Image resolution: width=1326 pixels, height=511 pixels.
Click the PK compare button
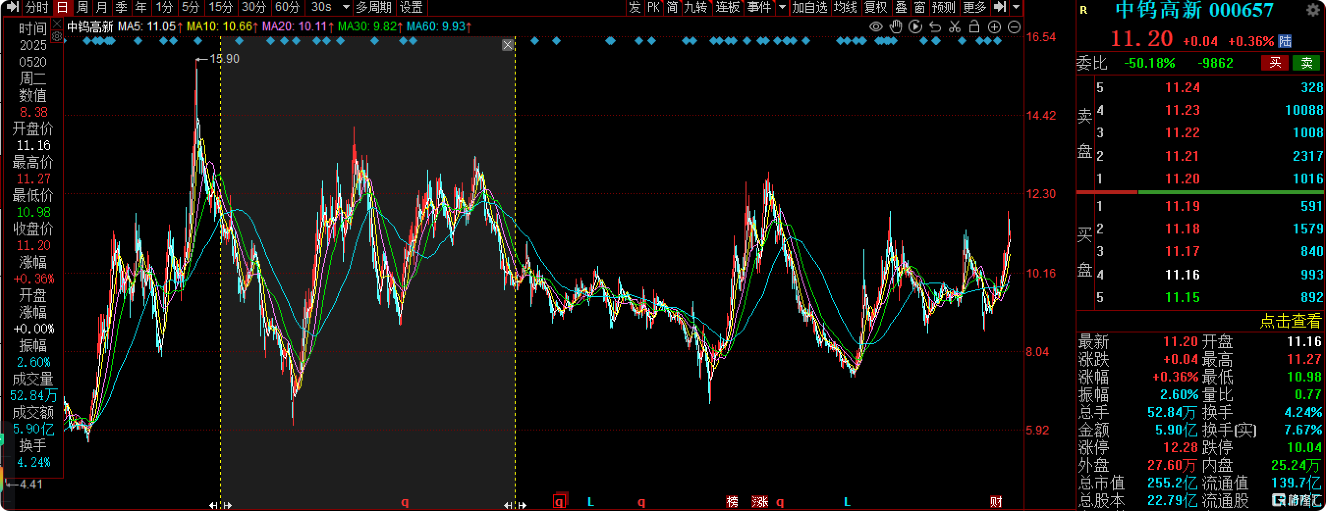point(653,7)
